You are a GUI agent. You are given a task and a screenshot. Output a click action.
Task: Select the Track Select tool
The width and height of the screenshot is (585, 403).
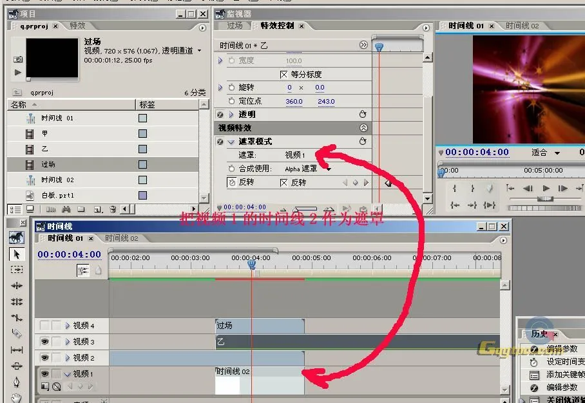[17, 270]
